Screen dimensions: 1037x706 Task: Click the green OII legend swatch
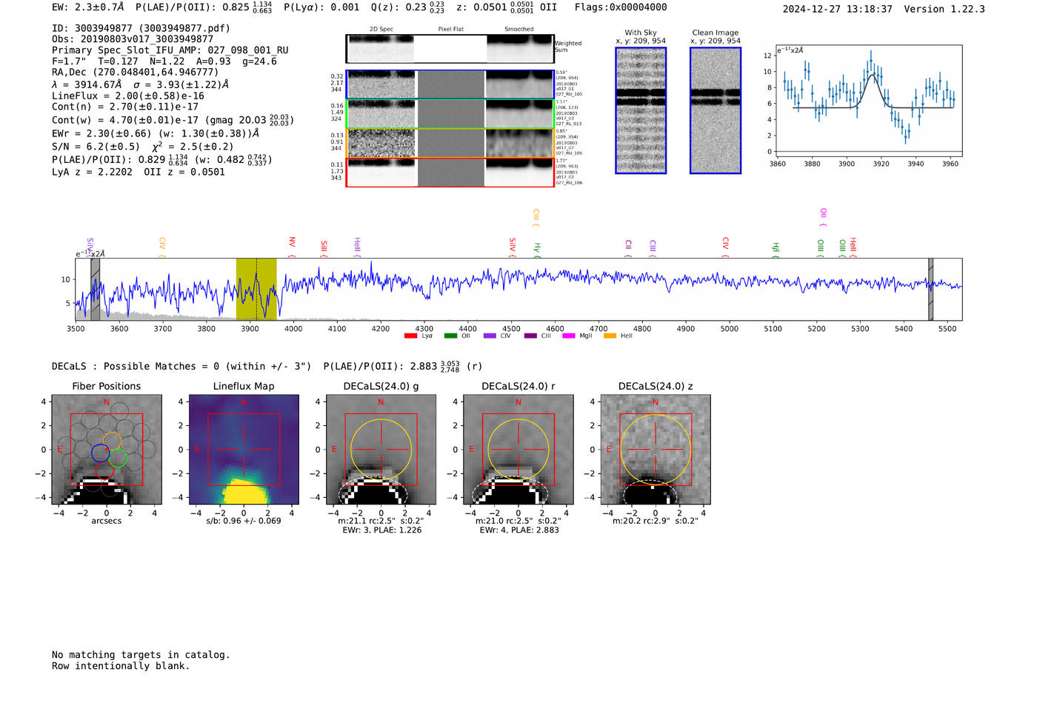[450, 336]
